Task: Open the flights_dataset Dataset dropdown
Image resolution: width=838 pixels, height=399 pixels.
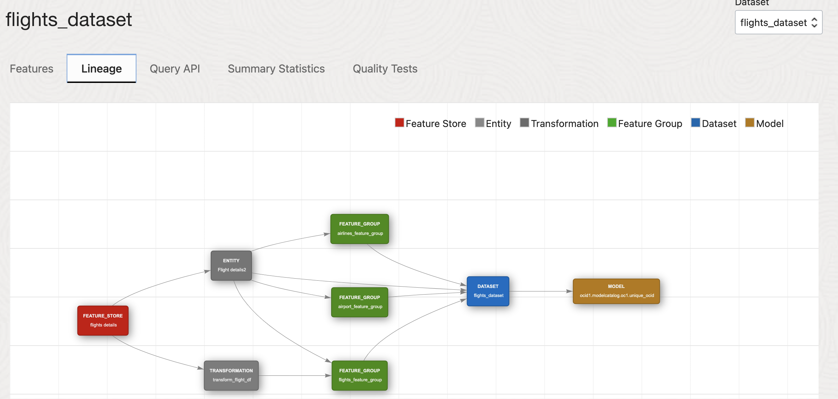Action: coord(779,22)
